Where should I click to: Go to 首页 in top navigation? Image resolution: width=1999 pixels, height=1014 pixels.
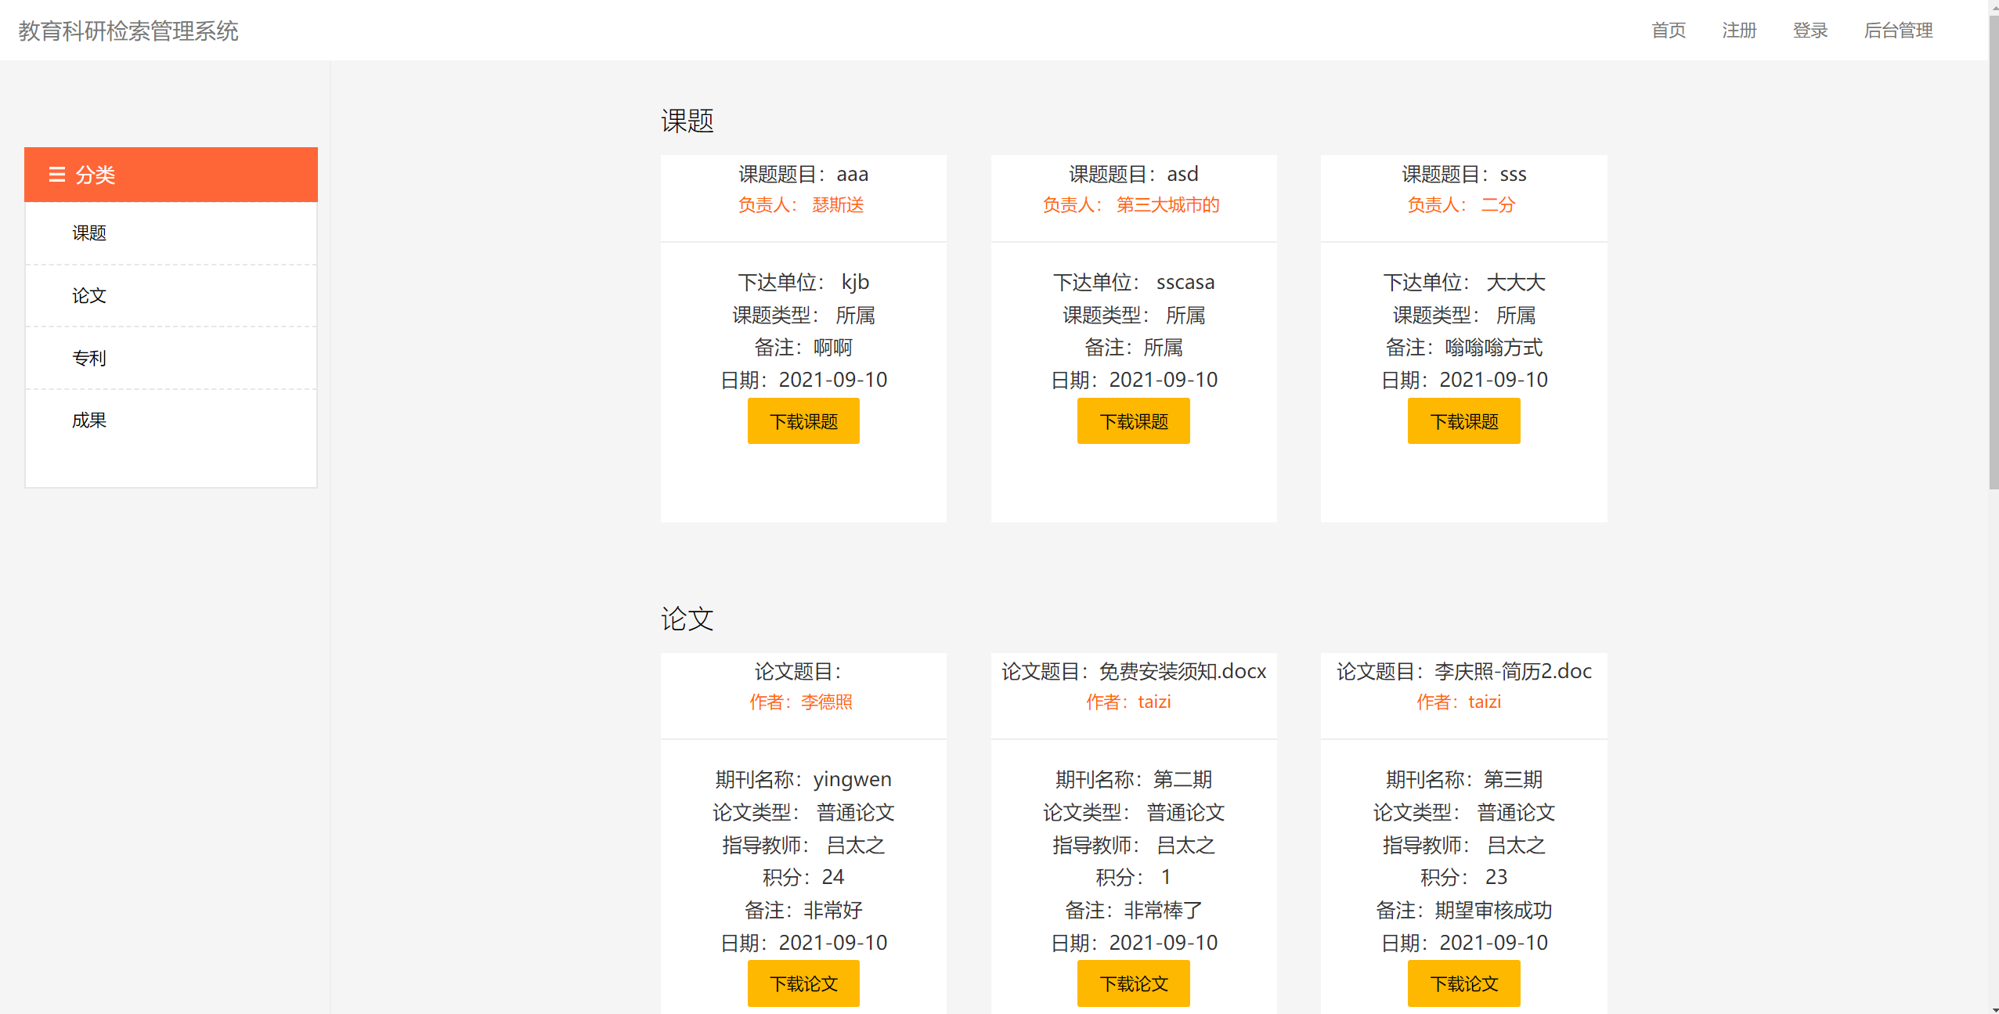pos(1668,31)
